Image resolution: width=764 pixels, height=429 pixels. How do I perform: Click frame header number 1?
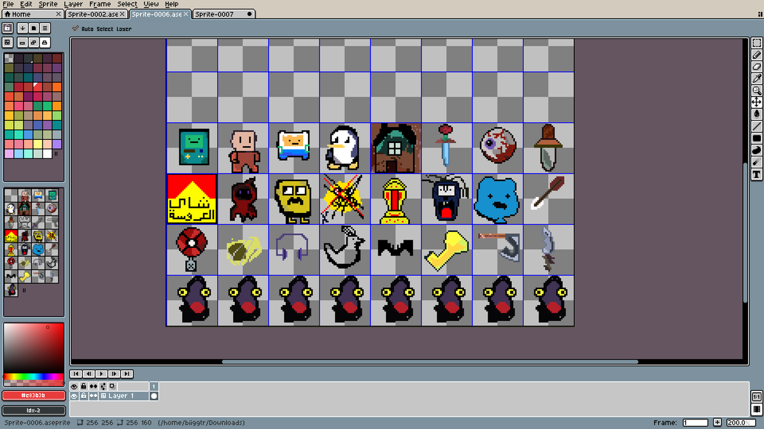pyautogui.click(x=153, y=386)
